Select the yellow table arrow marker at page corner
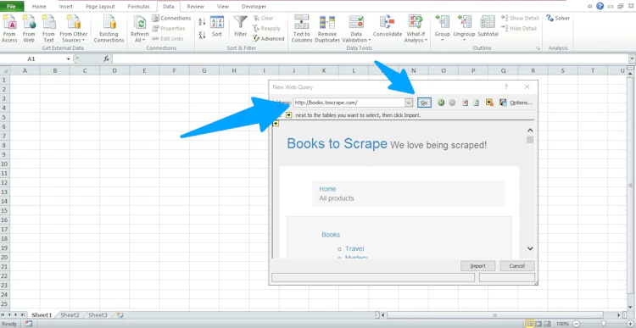Image resolution: width=636 pixels, height=328 pixels. [x=276, y=123]
